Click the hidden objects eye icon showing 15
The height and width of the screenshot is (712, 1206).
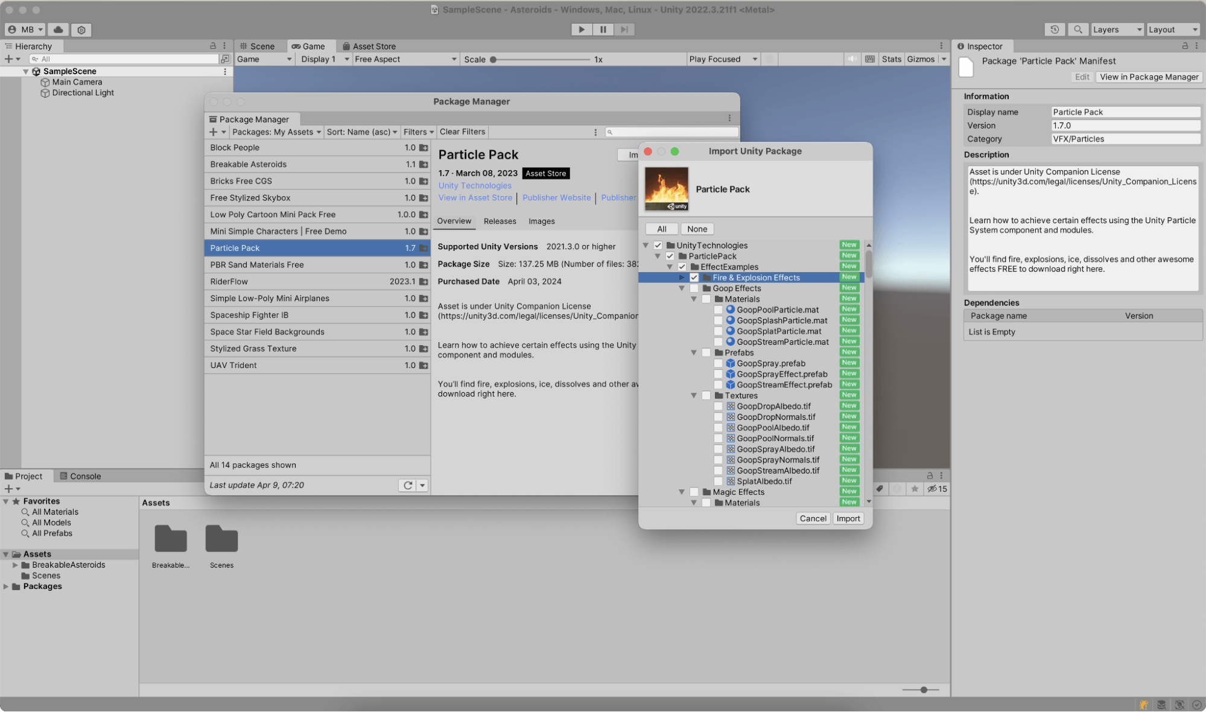(x=933, y=489)
